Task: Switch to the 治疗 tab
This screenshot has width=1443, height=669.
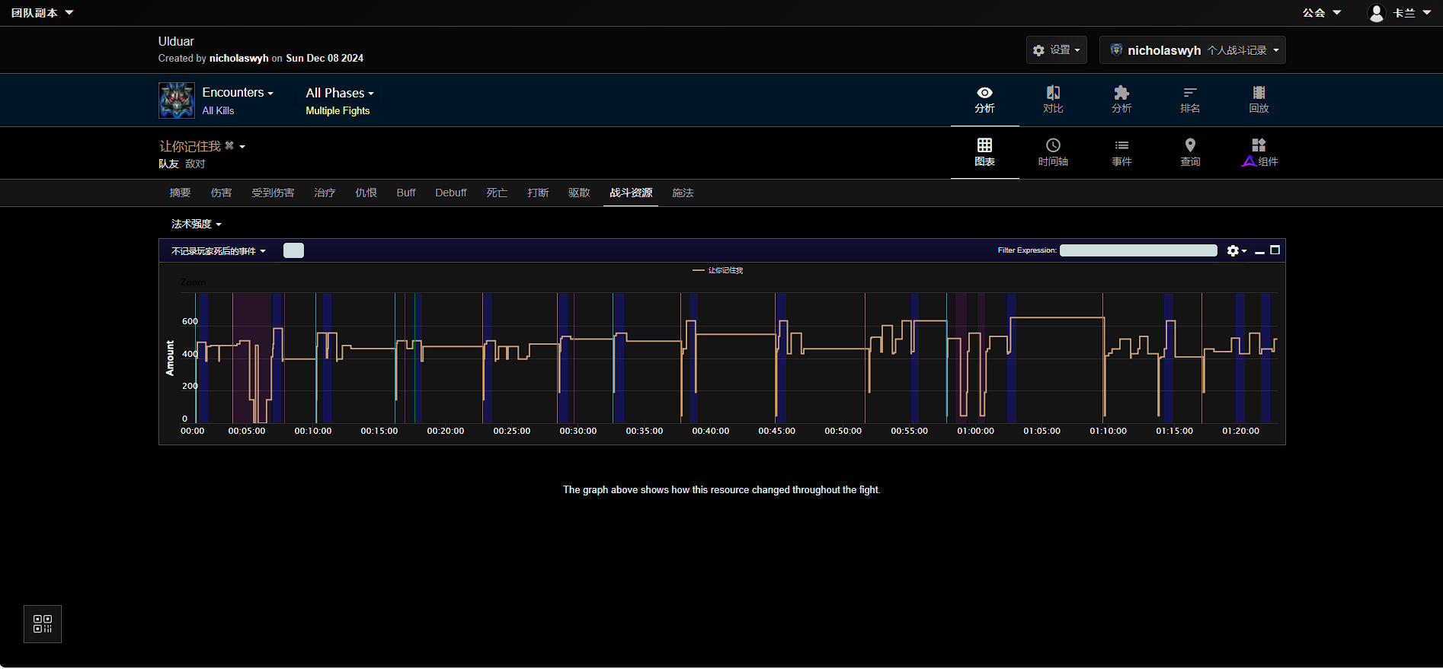Action: point(325,193)
